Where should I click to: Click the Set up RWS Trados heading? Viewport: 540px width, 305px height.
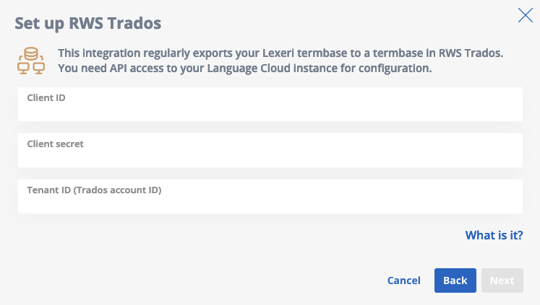coord(87,24)
